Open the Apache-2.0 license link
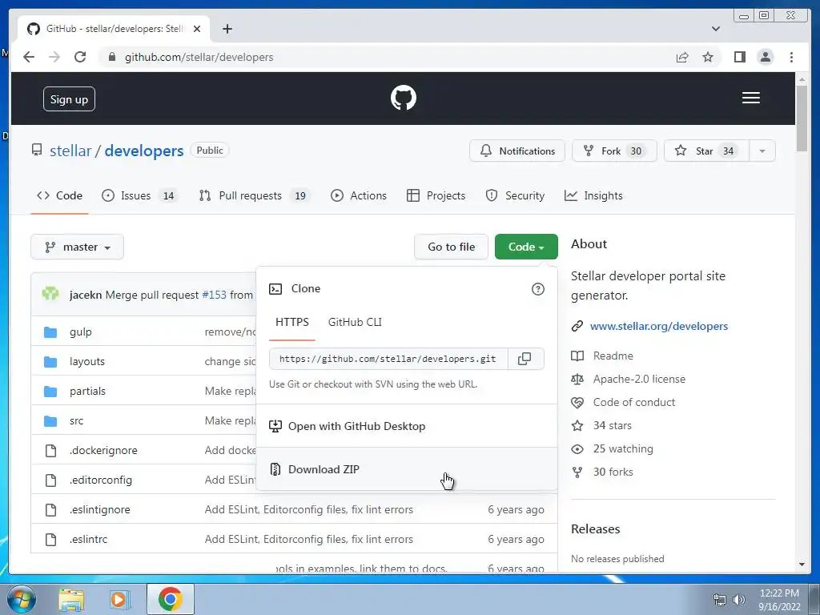 [639, 379]
